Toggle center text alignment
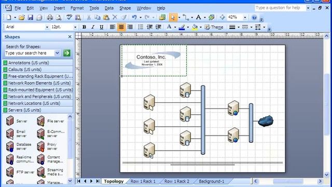 click(x=121, y=27)
